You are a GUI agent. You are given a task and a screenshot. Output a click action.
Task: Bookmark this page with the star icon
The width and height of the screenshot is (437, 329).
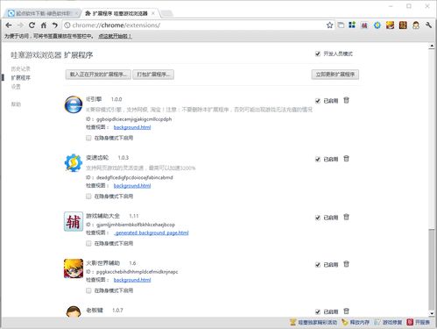[329, 25]
